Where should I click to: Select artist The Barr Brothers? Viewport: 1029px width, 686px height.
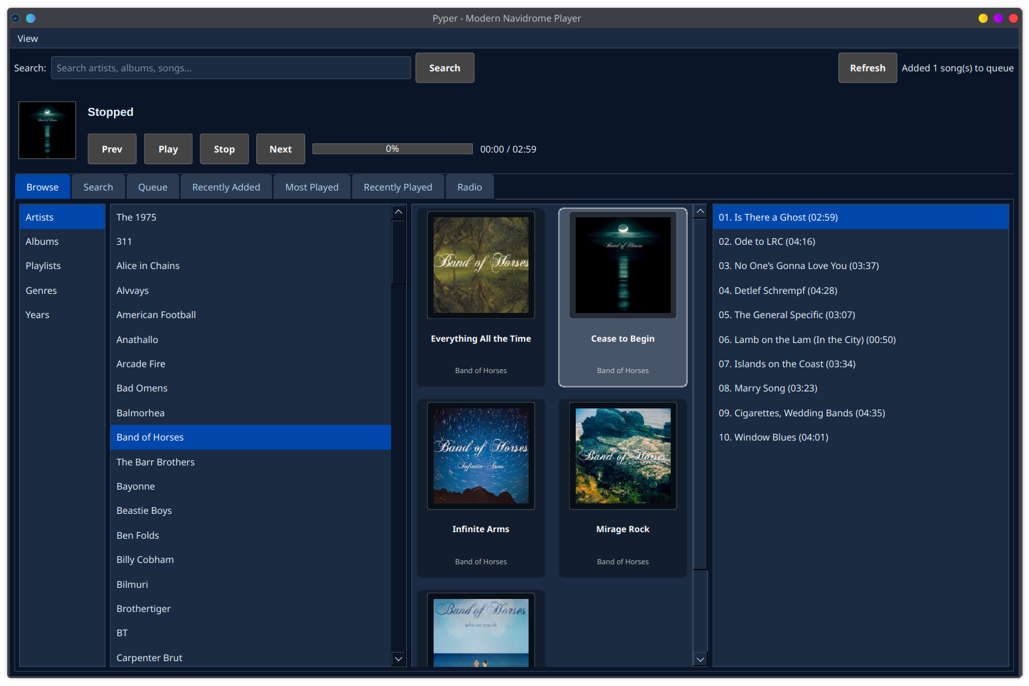click(x=251, y=462)
